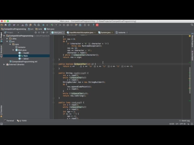This screenshot has width=194, height=145.
Task: Expand the .idea folder
Action: coord(7,39)
